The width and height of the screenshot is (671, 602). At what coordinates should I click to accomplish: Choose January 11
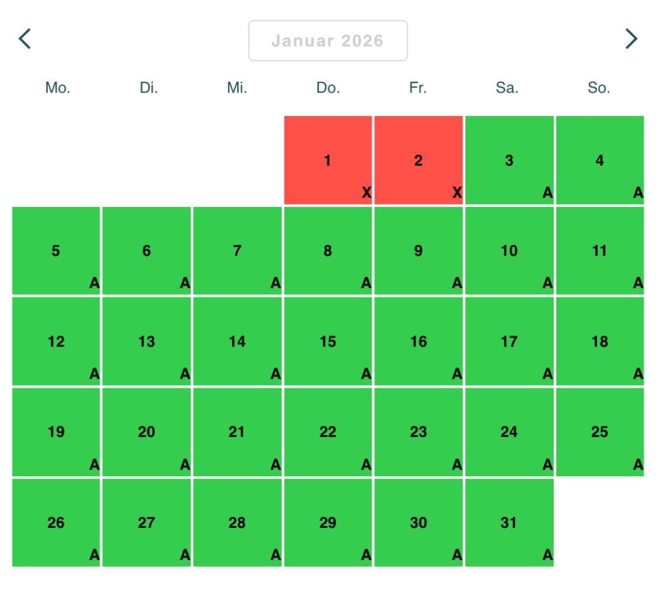[x=600, y=251]
